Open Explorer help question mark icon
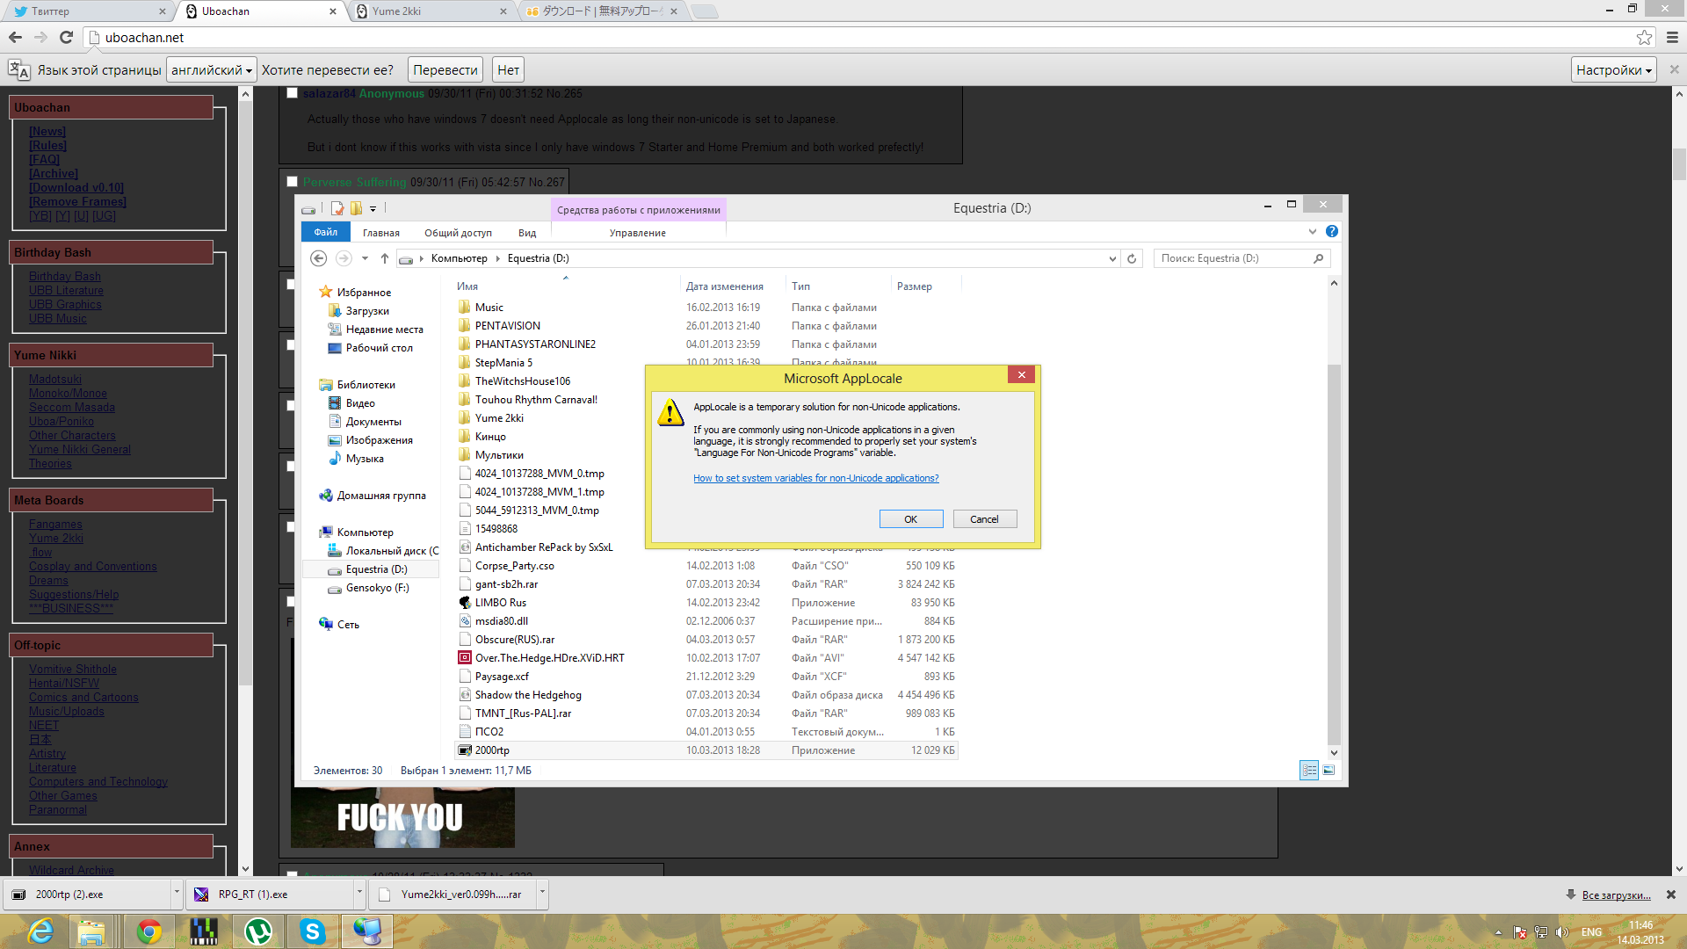Image resolution: width=1687 pixels, height=949 pixels. tap(1332, 231)
